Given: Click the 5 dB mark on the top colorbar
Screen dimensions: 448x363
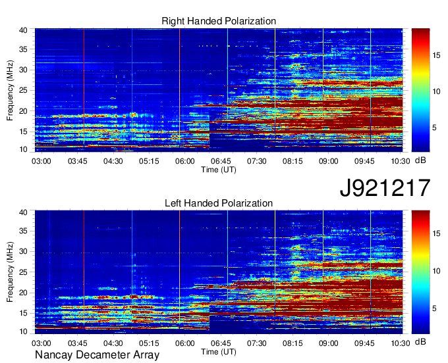Looking at the screenshot, I should click(x=434, y=128).
